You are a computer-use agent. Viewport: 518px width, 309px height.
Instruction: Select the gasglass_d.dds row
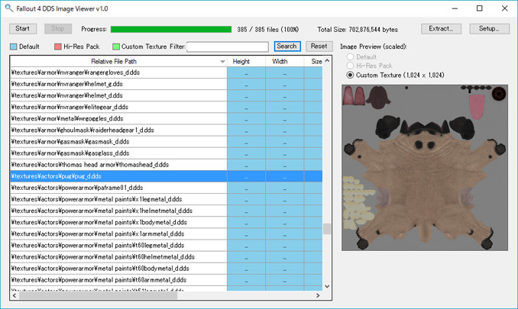pyautogui.click(x=166, y=153)
